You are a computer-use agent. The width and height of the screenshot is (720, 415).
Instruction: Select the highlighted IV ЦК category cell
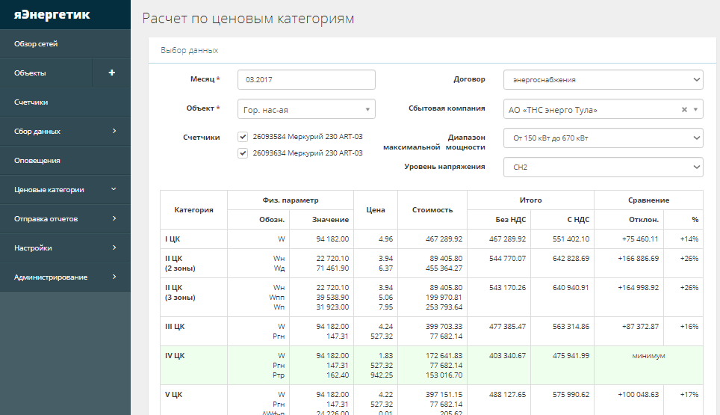click(x=193, y=366)
